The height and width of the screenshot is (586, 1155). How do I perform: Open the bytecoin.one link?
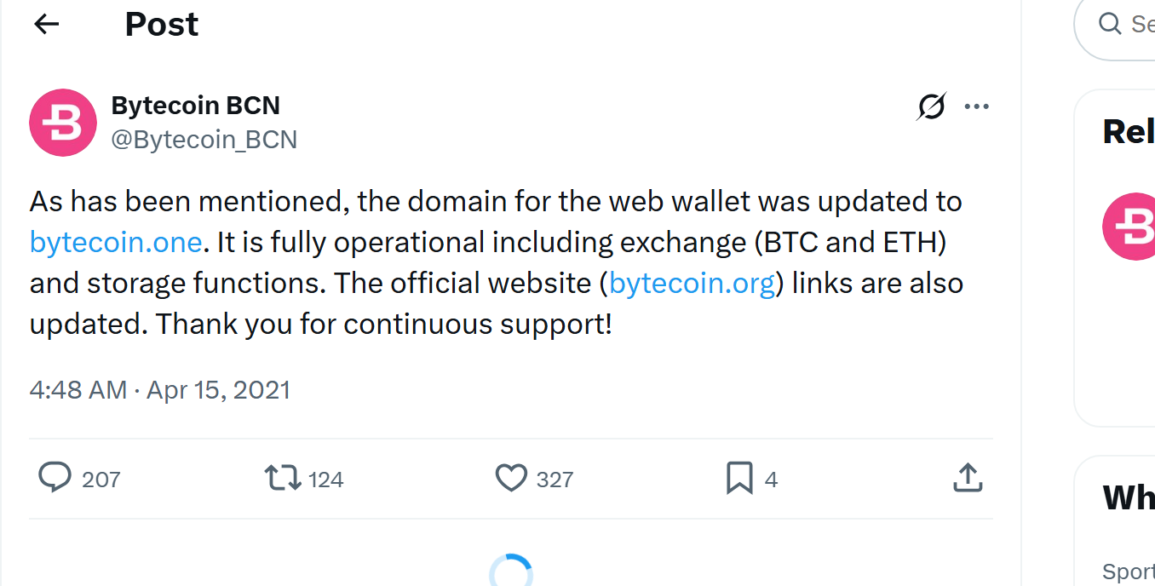tap(116, 242)
